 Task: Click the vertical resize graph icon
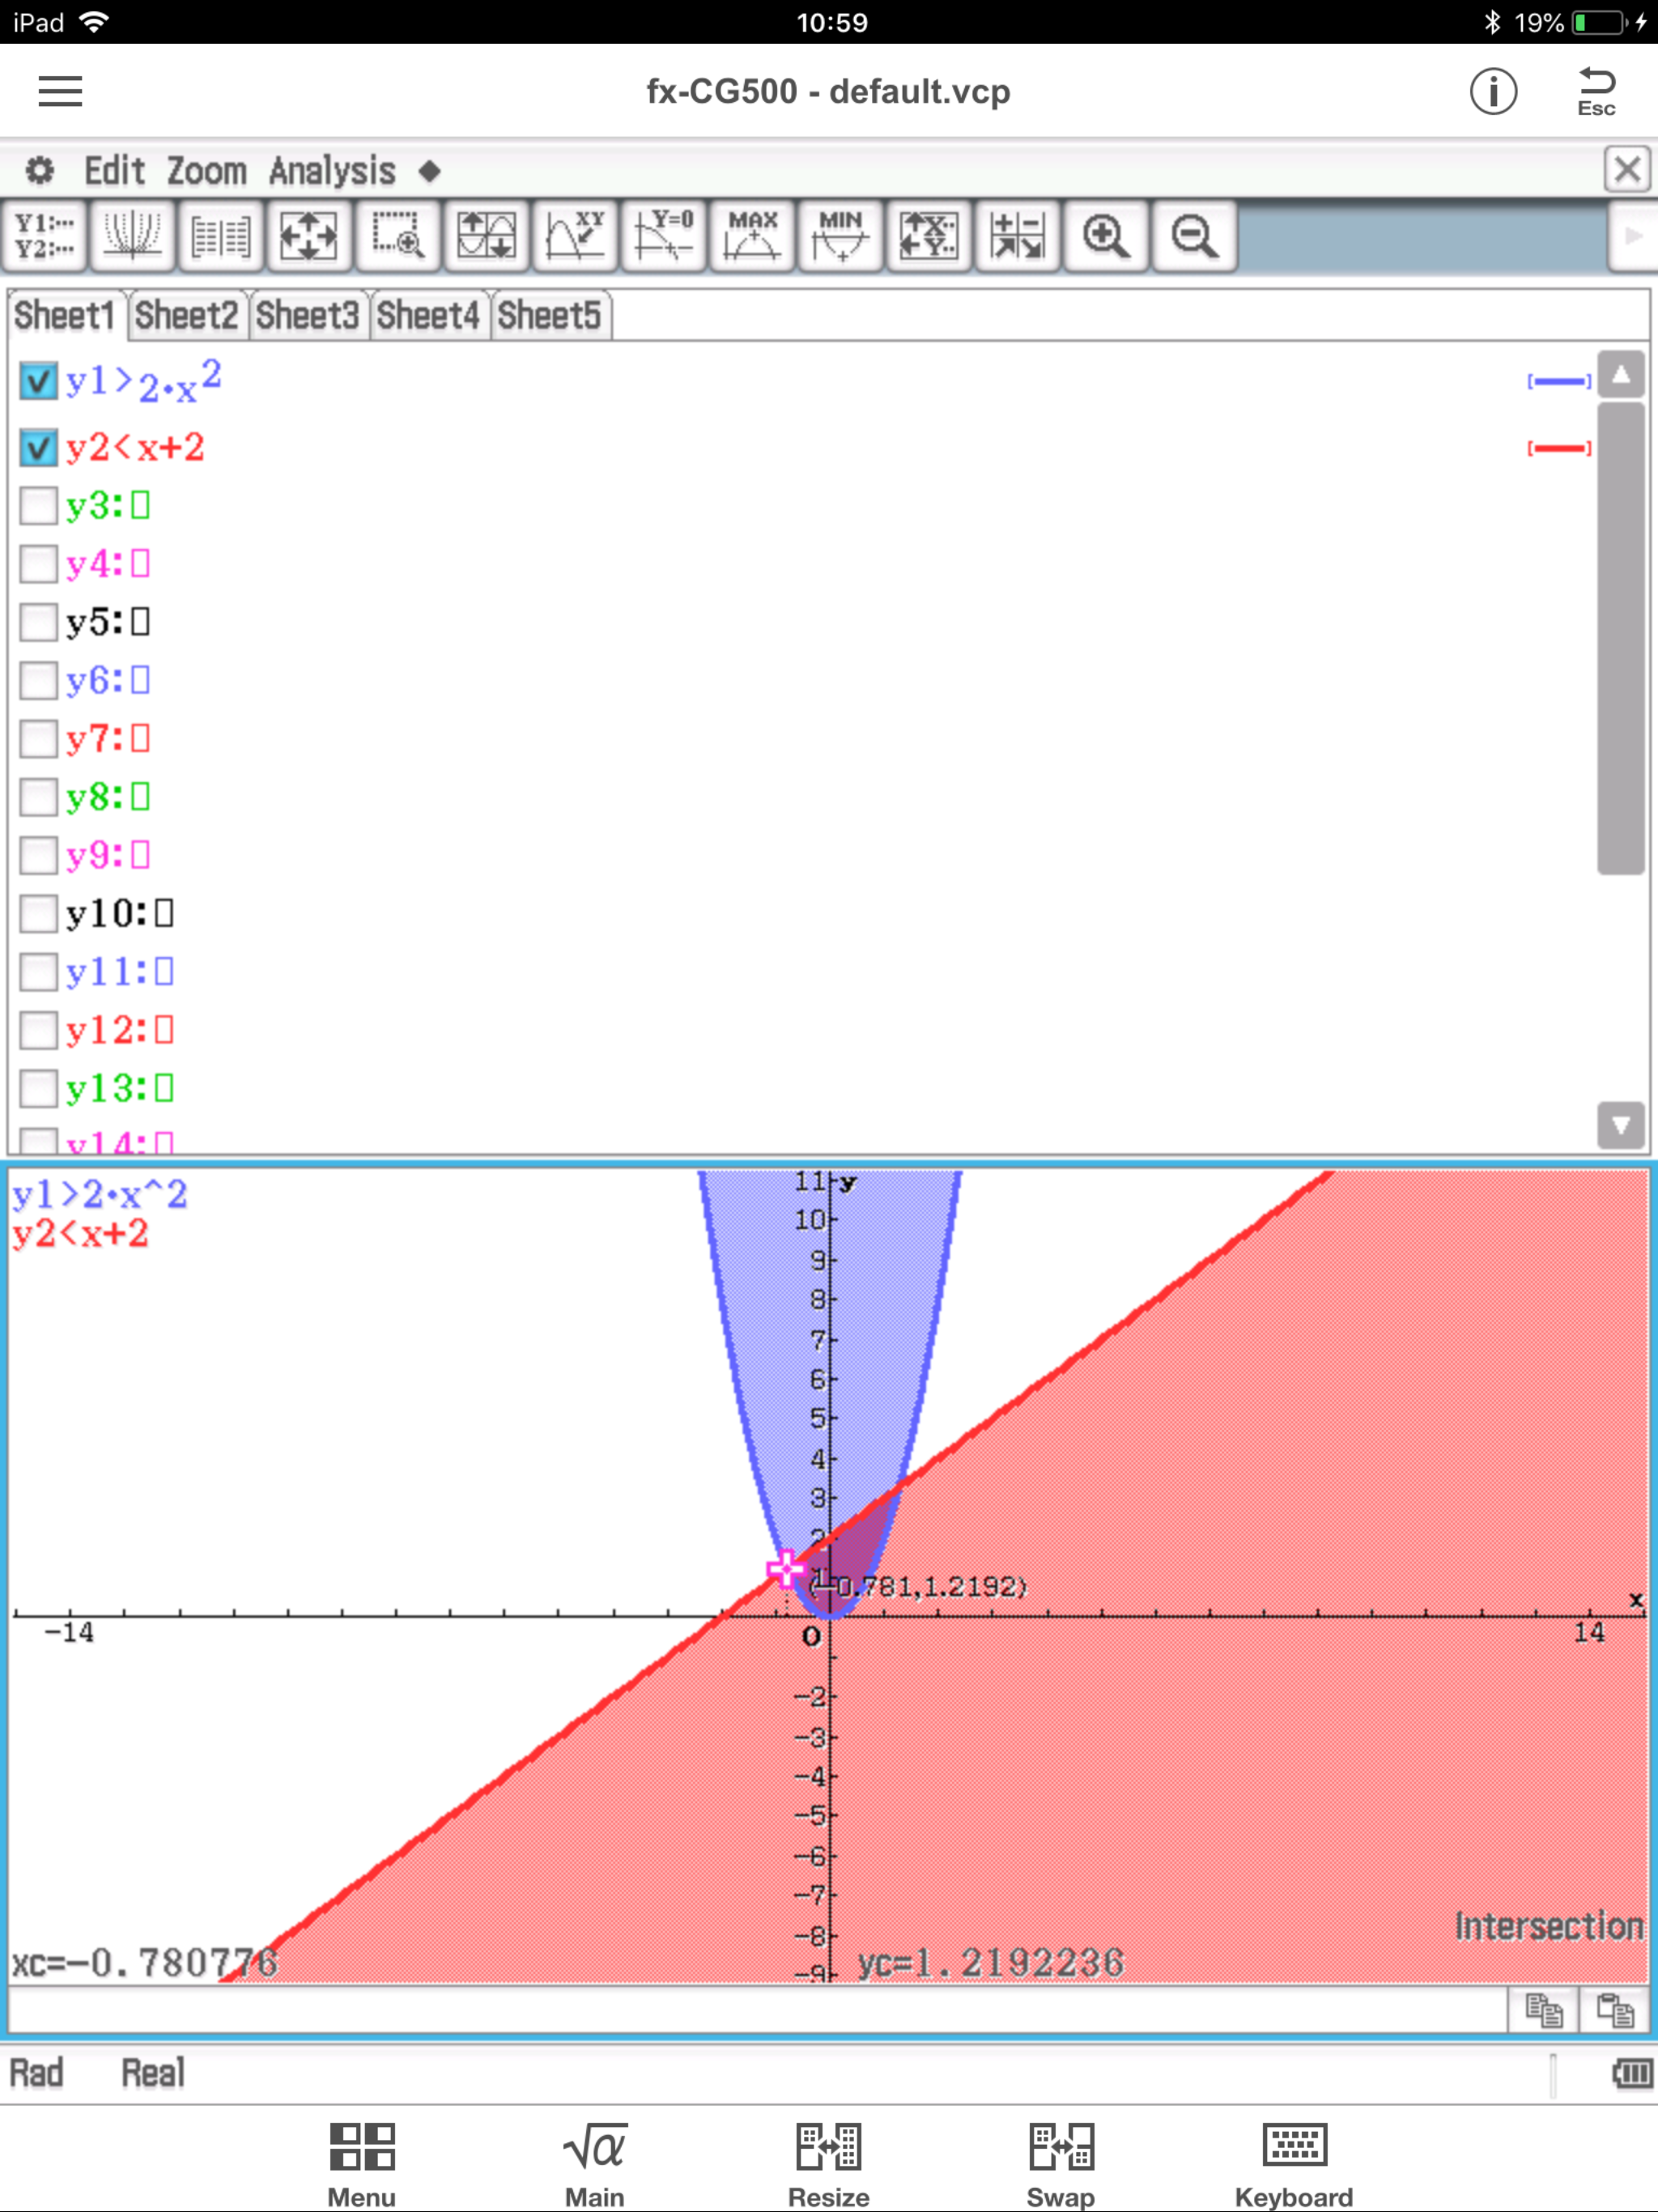click(x=486, y=236)
